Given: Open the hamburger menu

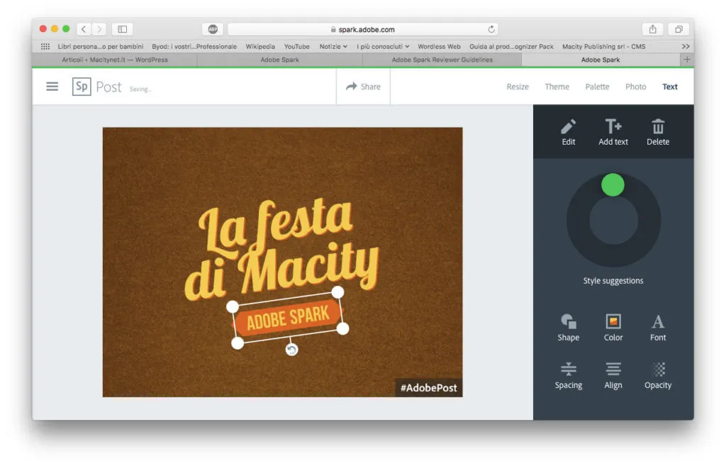Looking at the screenshot, I should coord(52,87).
